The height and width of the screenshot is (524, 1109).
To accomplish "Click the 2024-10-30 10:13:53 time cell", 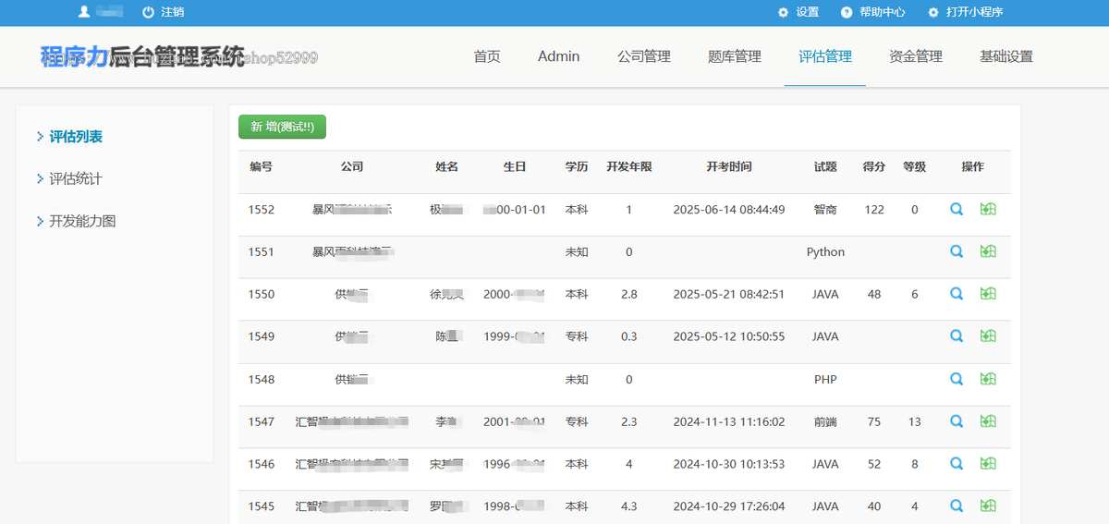I will [729, 465].
